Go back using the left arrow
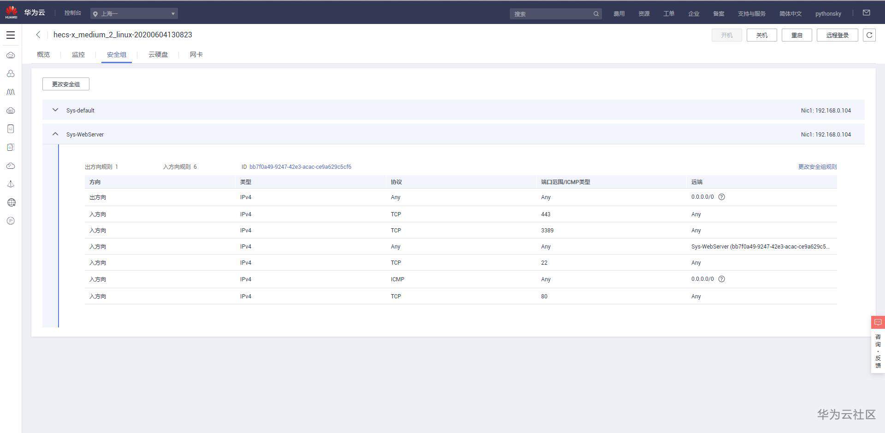Viewport: 885px width, 433px height. (38, 35)
